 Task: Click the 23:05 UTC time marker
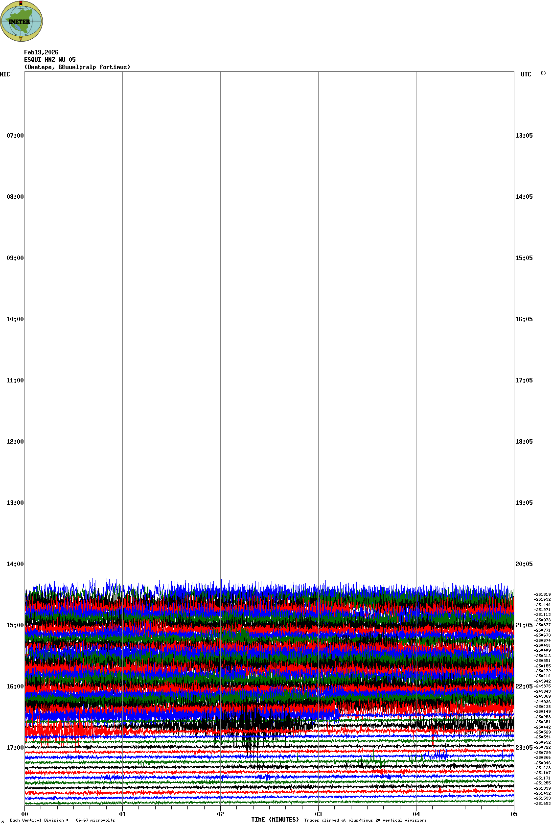(x=524, y=748)
